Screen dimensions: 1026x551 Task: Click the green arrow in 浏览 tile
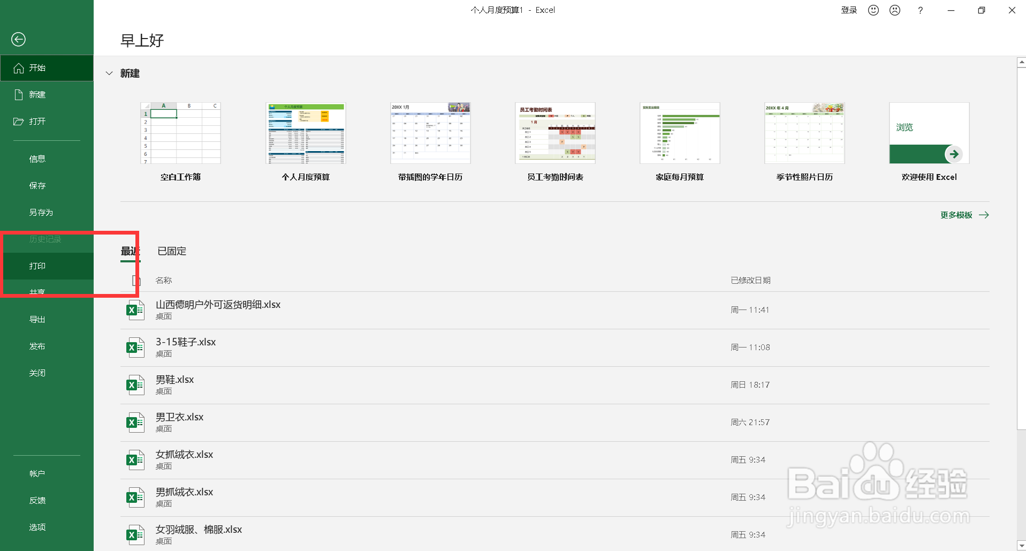(x=954, y=154)
